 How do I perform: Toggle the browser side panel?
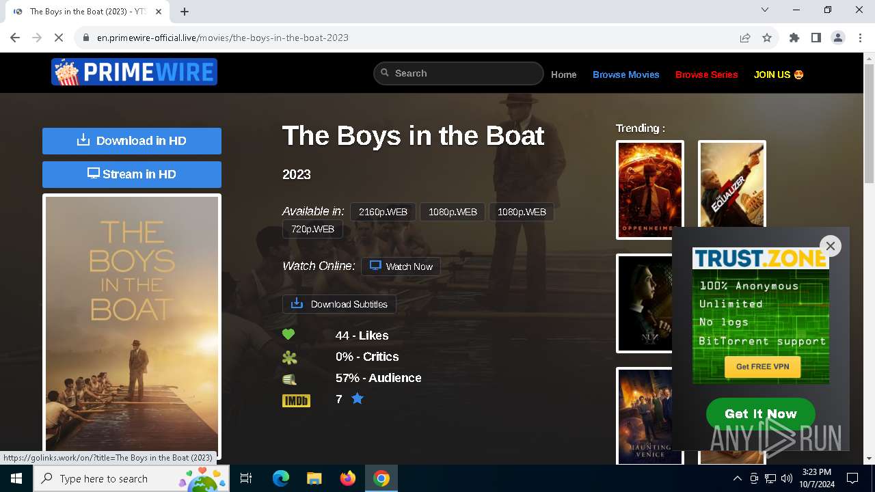816,38
